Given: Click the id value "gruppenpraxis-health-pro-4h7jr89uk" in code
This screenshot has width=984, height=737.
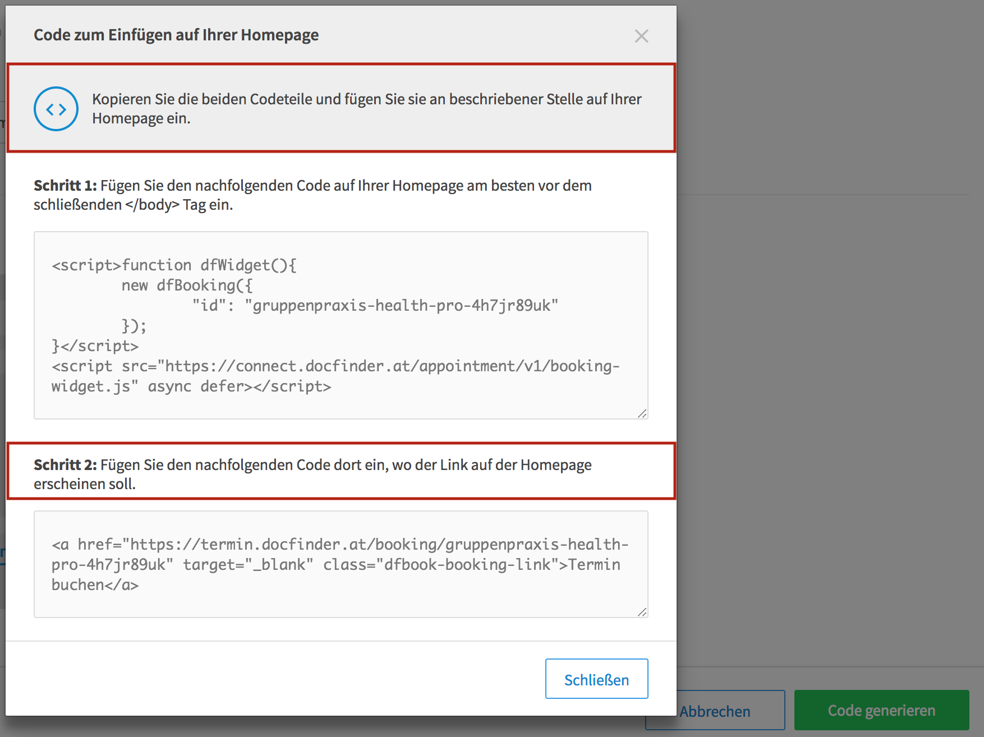Looking at the screenshot, I should (x=402, y=305).
